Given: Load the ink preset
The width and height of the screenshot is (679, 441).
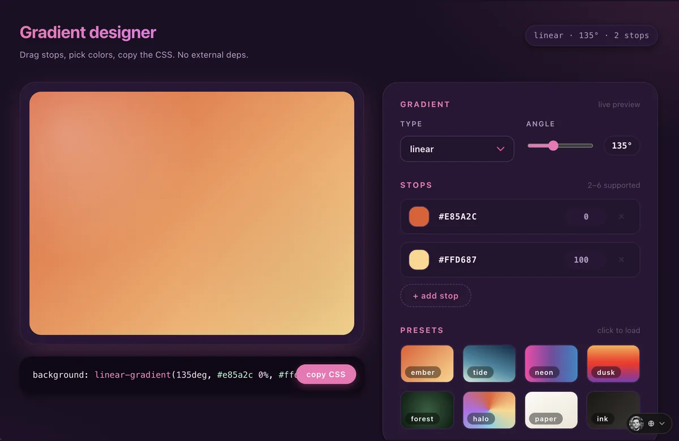Looking at the screenshot, I should [613, 410].
